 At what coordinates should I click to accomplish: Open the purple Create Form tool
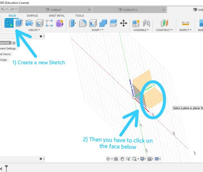60,23
